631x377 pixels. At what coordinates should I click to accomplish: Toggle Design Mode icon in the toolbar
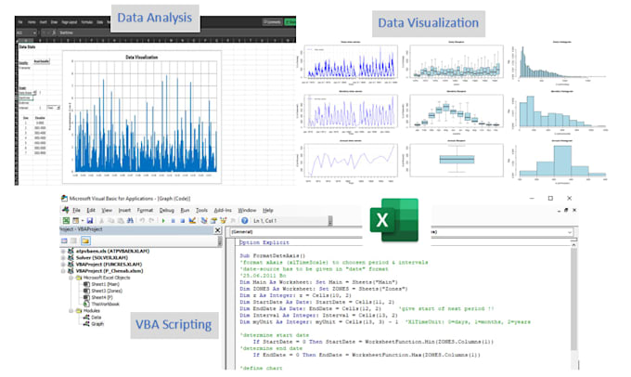192,221
